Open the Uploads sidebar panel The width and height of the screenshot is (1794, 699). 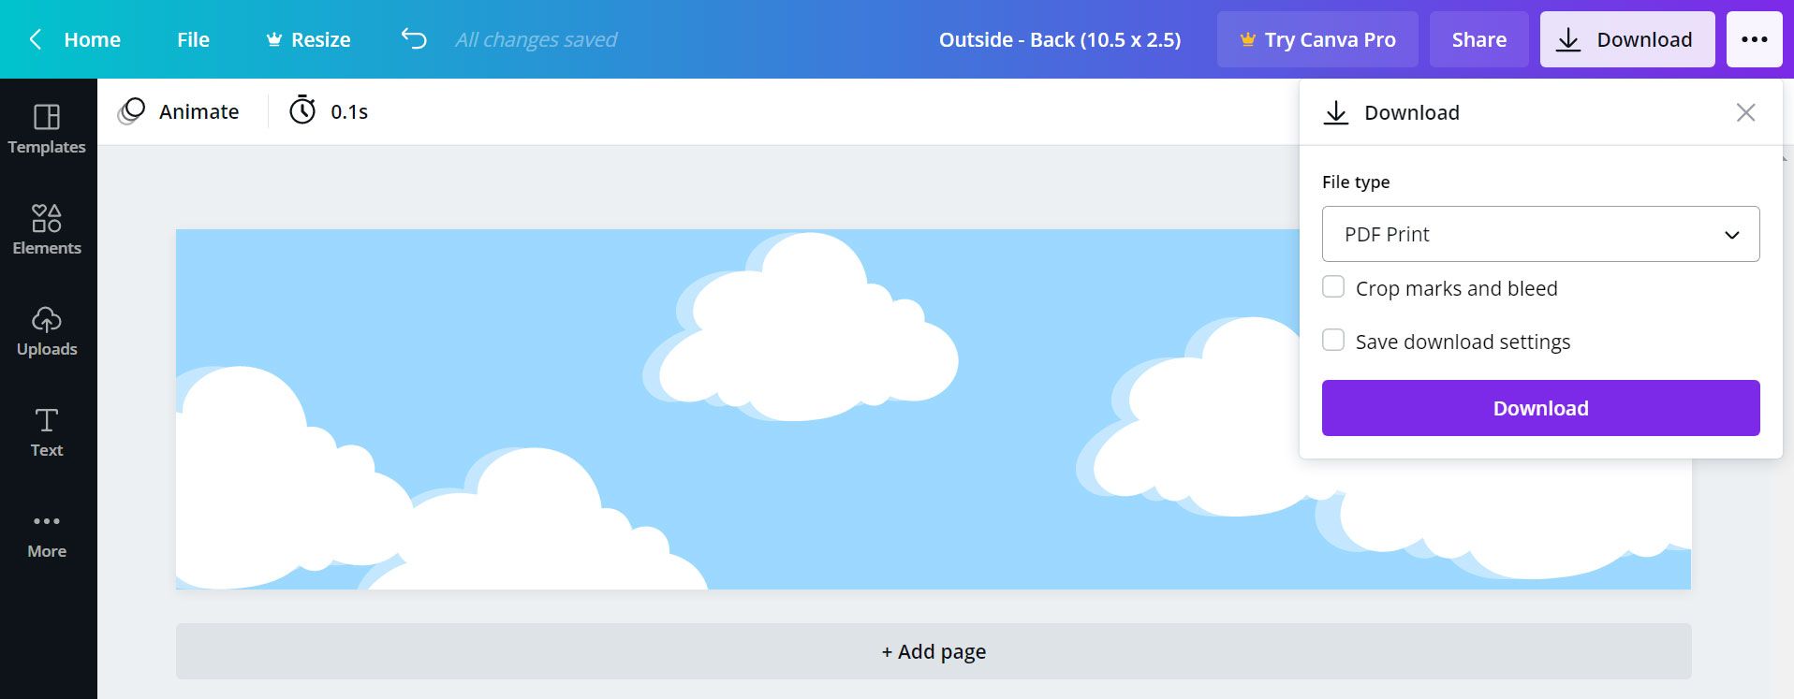point(47,331)
